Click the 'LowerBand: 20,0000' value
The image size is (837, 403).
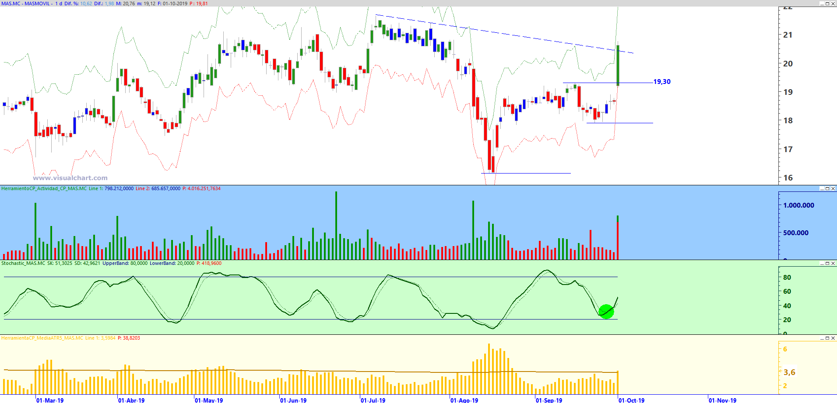tap(172, 263)
